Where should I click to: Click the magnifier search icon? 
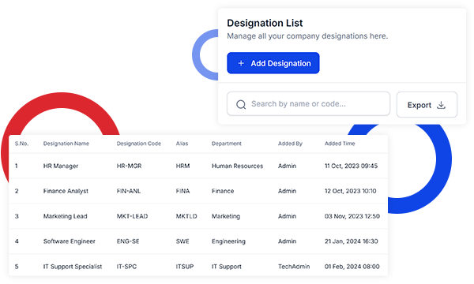click(x=241, y=104)
